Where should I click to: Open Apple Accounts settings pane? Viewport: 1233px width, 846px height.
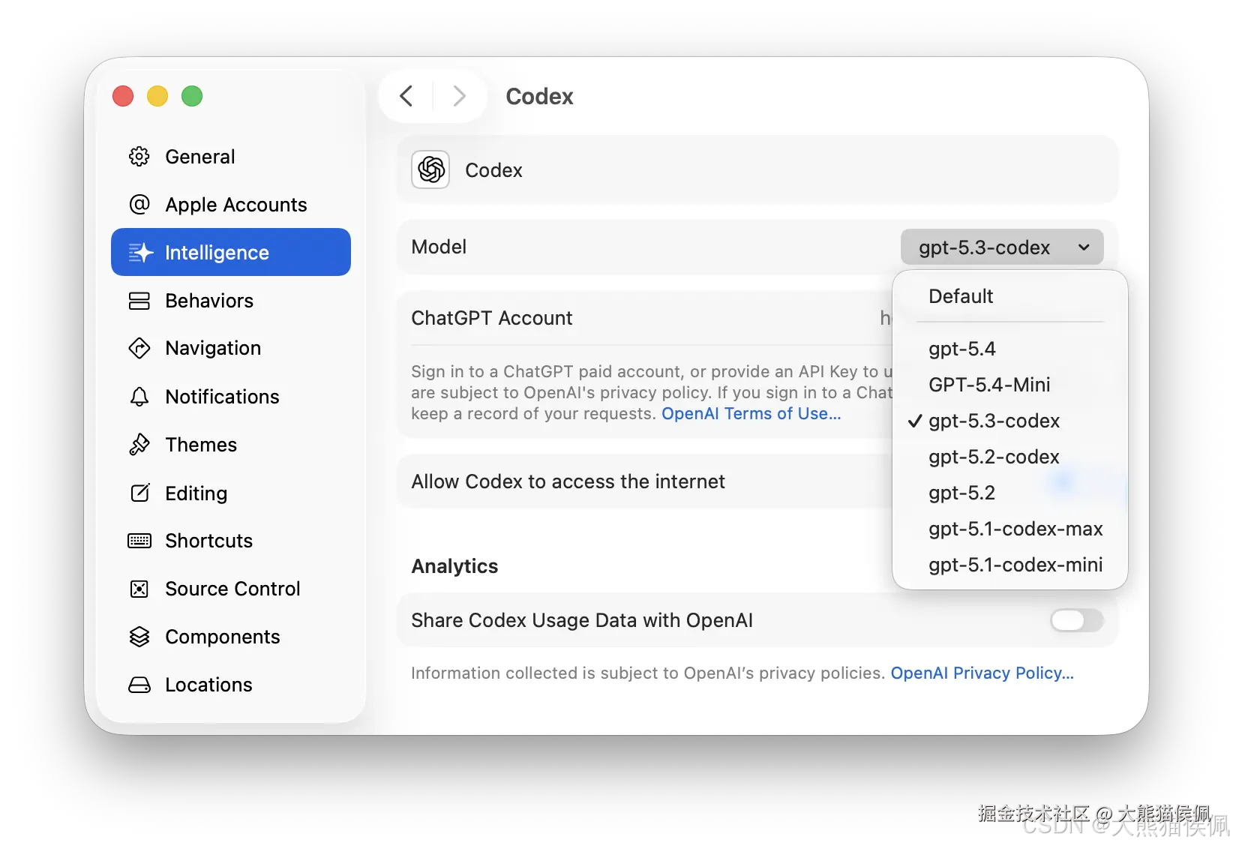click(x=231, y=205)
